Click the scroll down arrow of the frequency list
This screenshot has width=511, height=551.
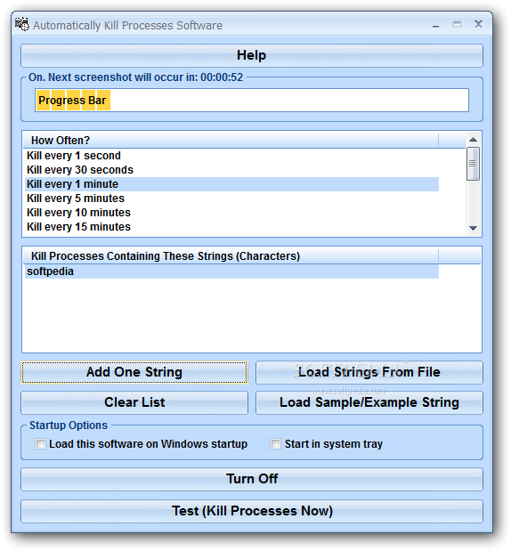473,229
